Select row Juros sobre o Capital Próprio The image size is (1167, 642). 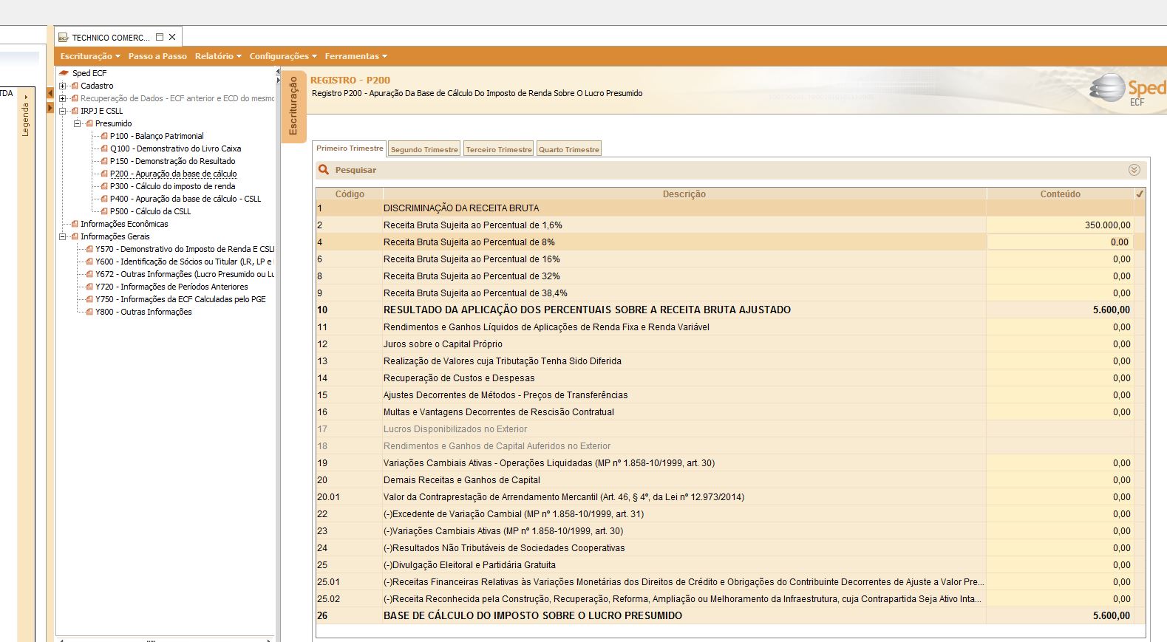click(730, 344)
